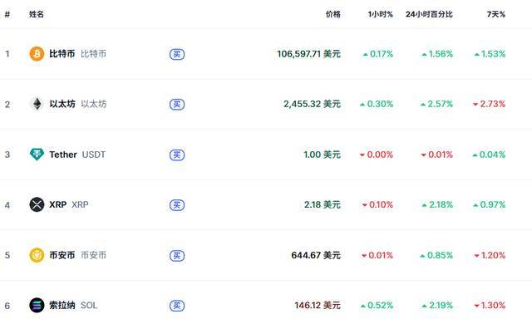Click the Ethereum diamond logo icon

[x=37, y=104]
